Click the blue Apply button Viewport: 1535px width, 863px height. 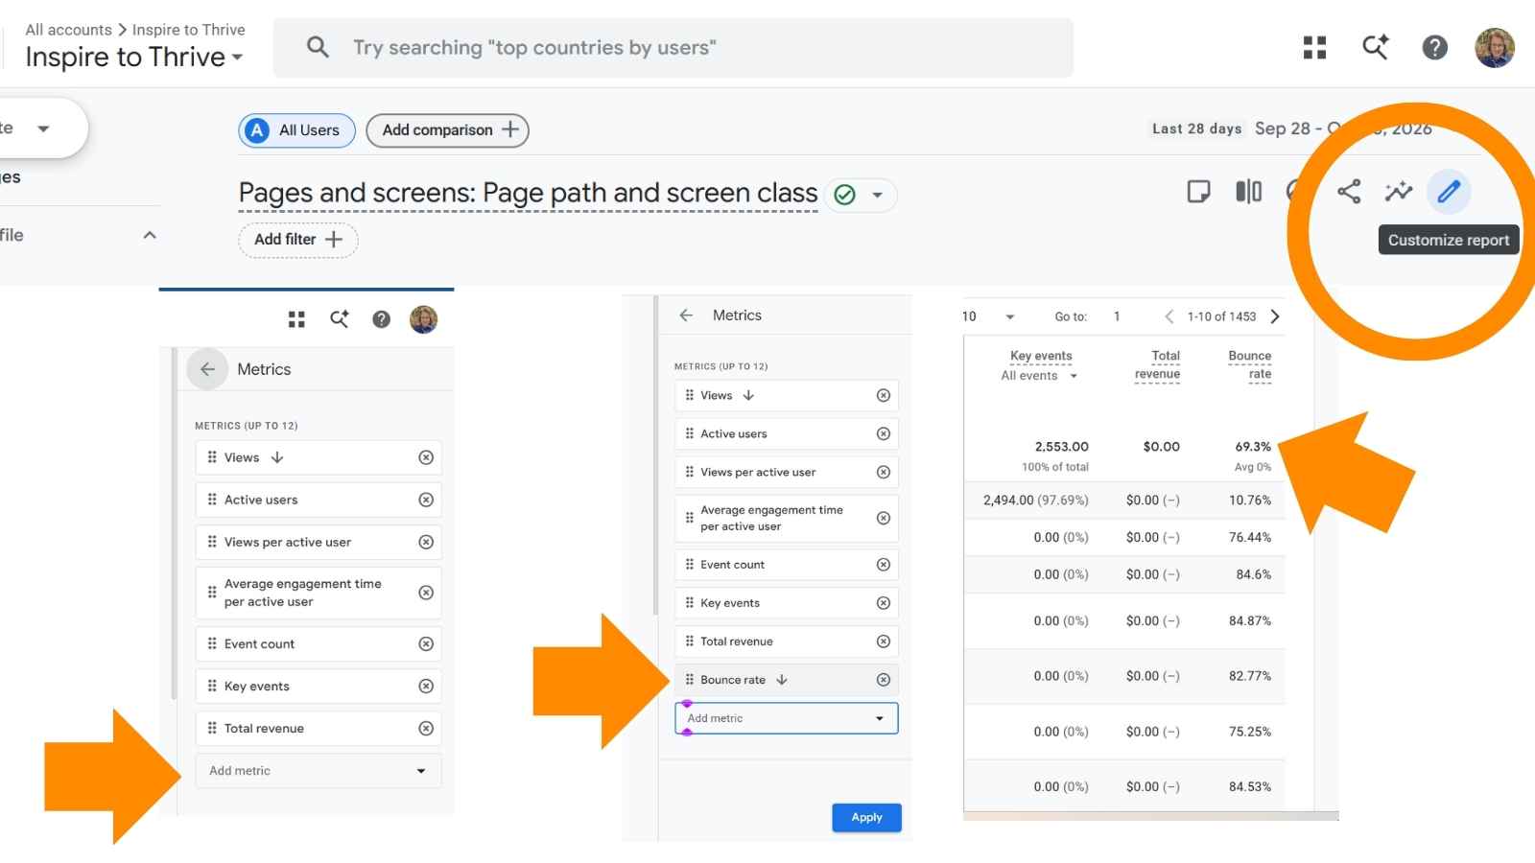(x=866, y=817)
